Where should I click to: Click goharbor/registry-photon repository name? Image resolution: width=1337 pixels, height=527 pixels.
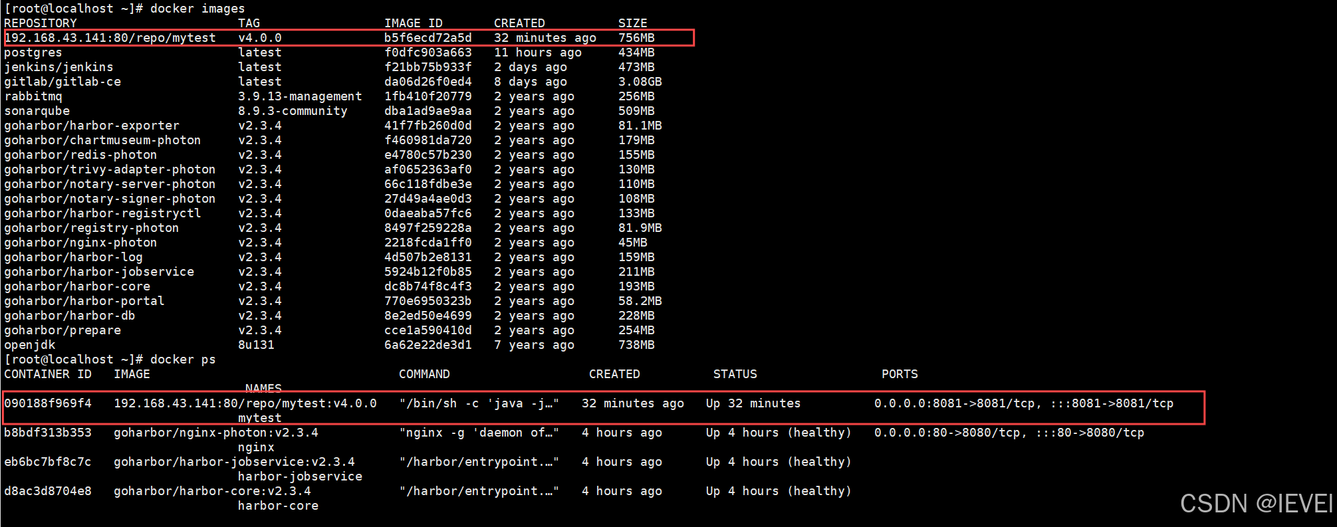92,228
